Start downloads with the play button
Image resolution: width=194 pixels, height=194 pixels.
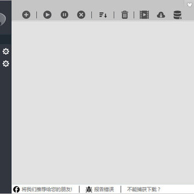click(47, 15)
